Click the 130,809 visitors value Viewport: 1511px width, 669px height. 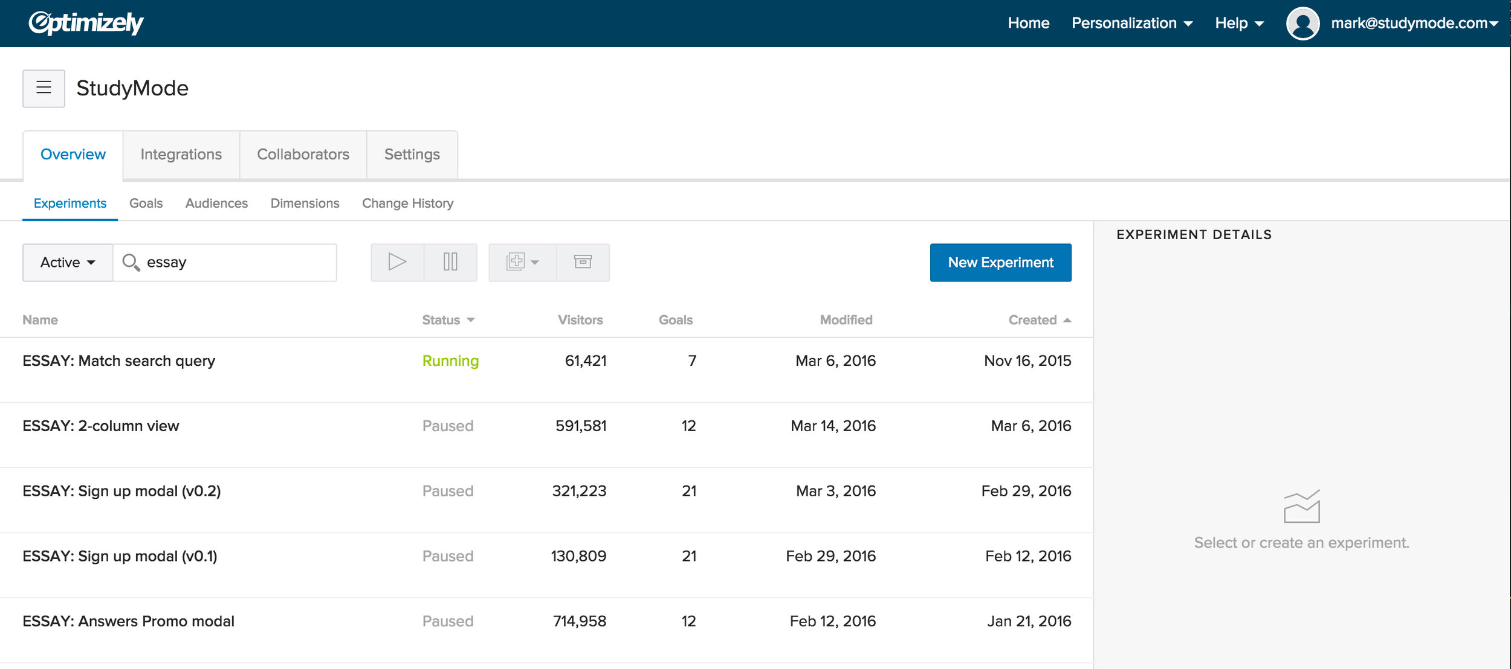pyautogui.click(x=578, y=557)
